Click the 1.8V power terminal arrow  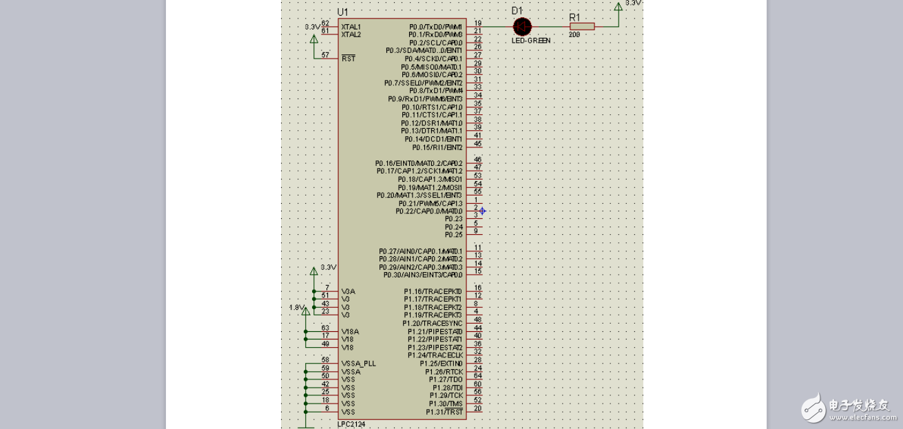306,313
